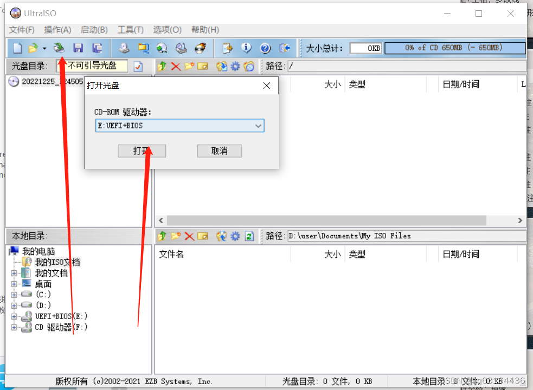Click red X delete in disc directory toolbar

pos(176,66)
